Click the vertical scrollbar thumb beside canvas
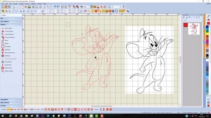211x118 pixels. pyautogui.click(x=180, y=60)
